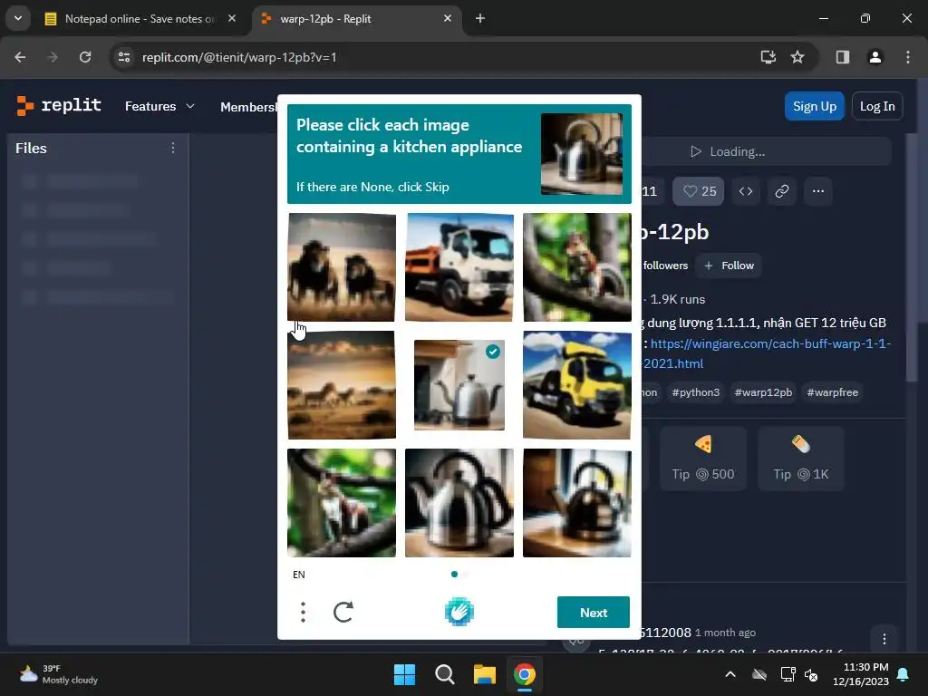
Task: Open Chrome profile icon
Action: point(875,57)
